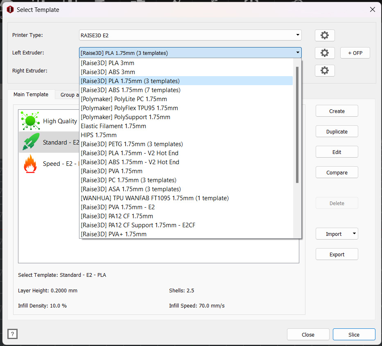Screen dimensions: 382x346
Task: Open Left Extruder settings gear
Action: (x=325, y=53)
